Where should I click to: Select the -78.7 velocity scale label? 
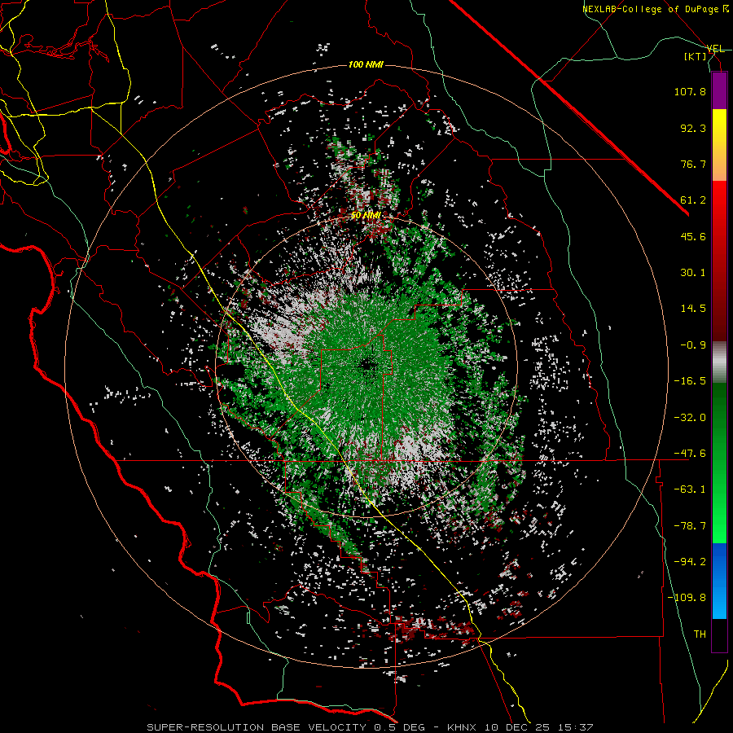point(690,526)
